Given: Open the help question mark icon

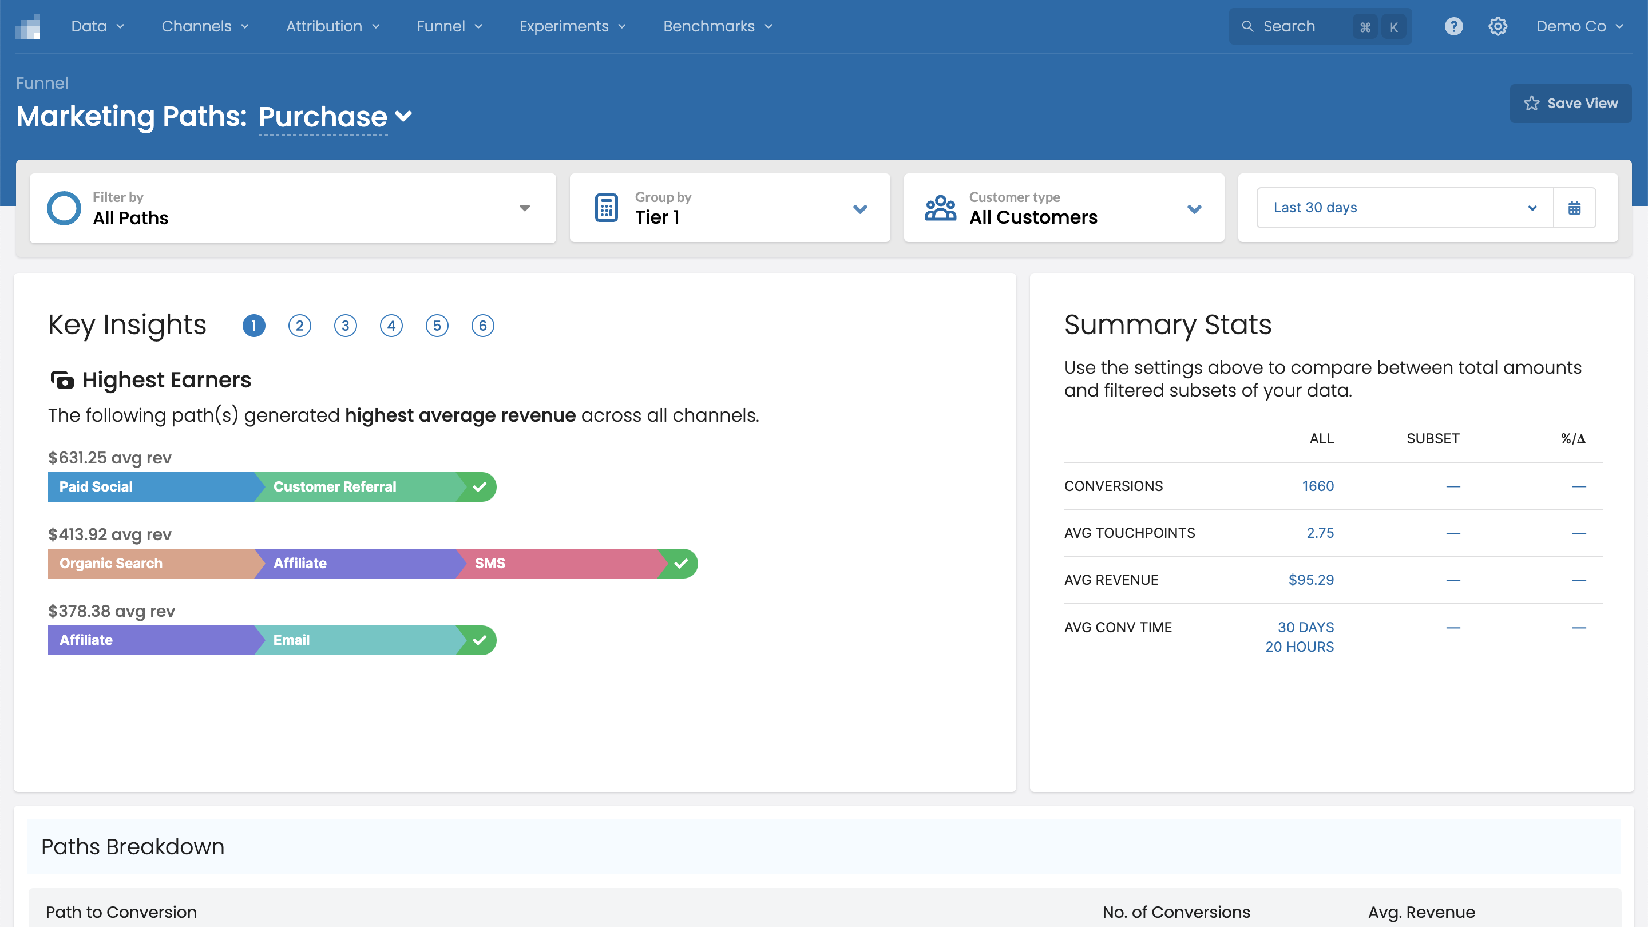Looking at the screenshot, I should pyautogui.click(x=1453, y=26).
